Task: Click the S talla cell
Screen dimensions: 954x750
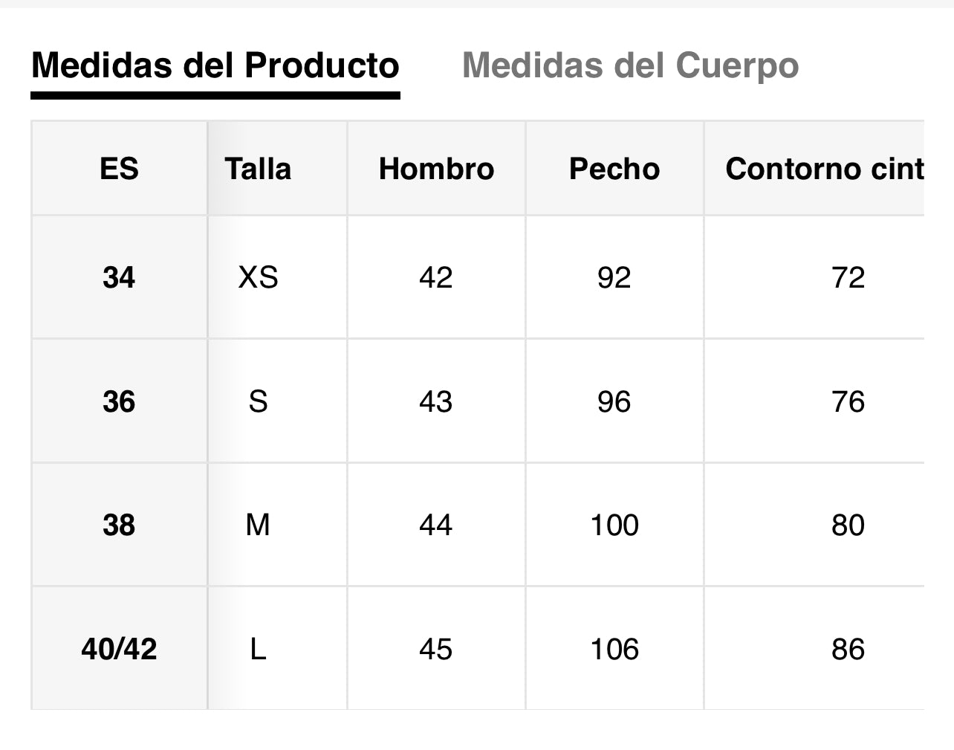Action: pos(258,401)
